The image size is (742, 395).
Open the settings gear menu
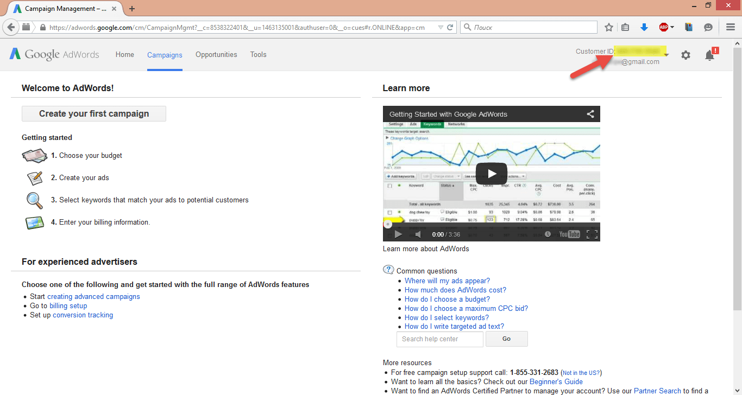686,55
